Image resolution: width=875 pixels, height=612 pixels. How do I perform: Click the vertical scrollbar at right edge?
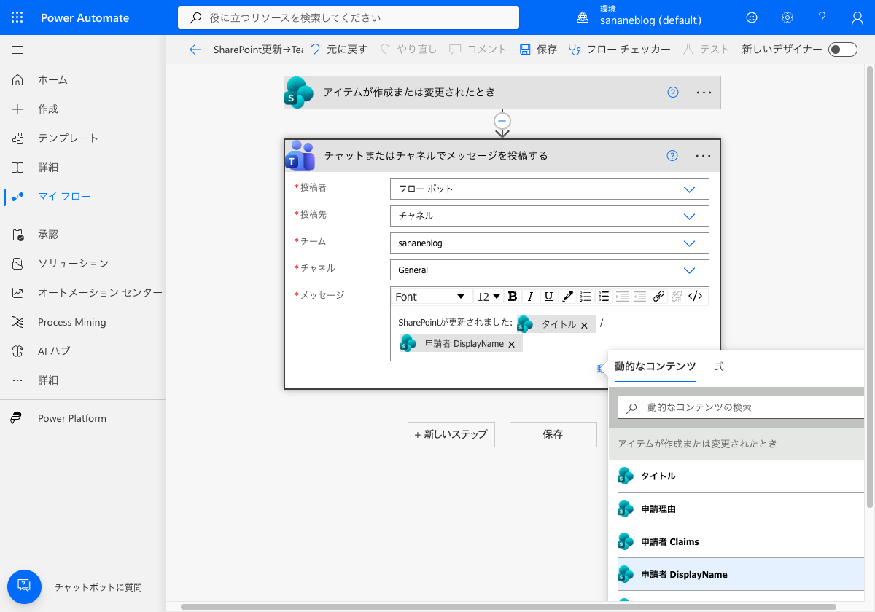870,286
